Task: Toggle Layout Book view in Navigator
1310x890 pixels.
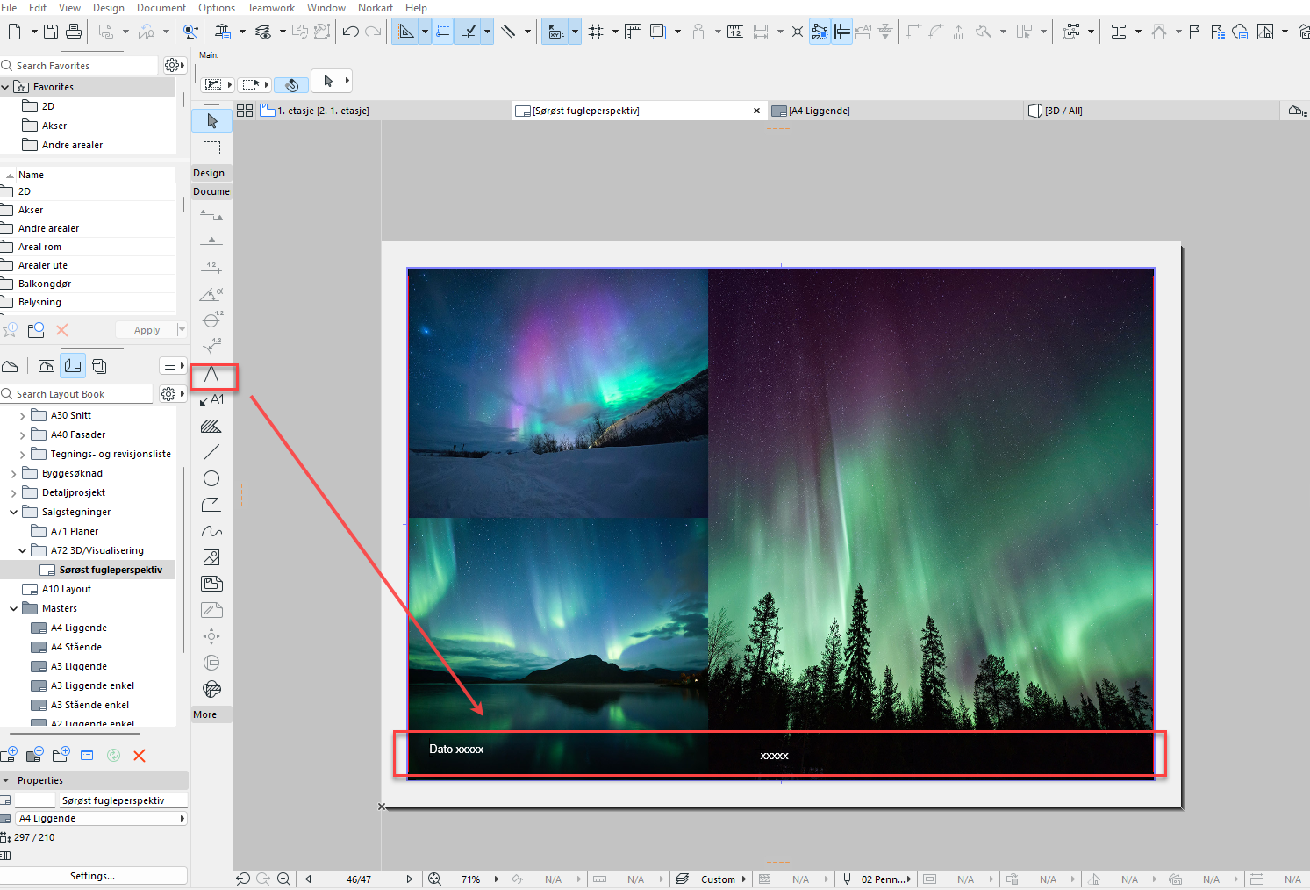Action: coord(73,366)
